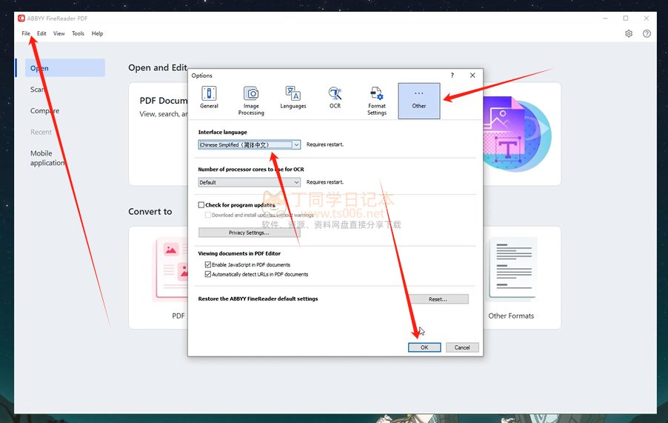
Task: Open the File menu
Action: pyautogui.click(x=26, y=33)
